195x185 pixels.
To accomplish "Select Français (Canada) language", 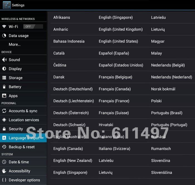I will 115,89.
